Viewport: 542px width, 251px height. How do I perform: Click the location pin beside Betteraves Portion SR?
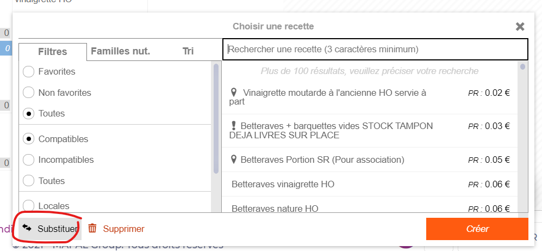tap(234, 160)
